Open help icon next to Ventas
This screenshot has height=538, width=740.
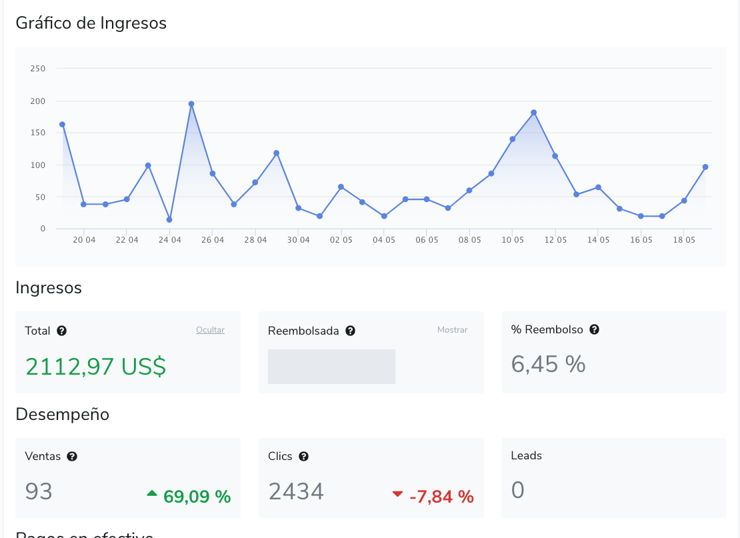(x=72, y=457)
